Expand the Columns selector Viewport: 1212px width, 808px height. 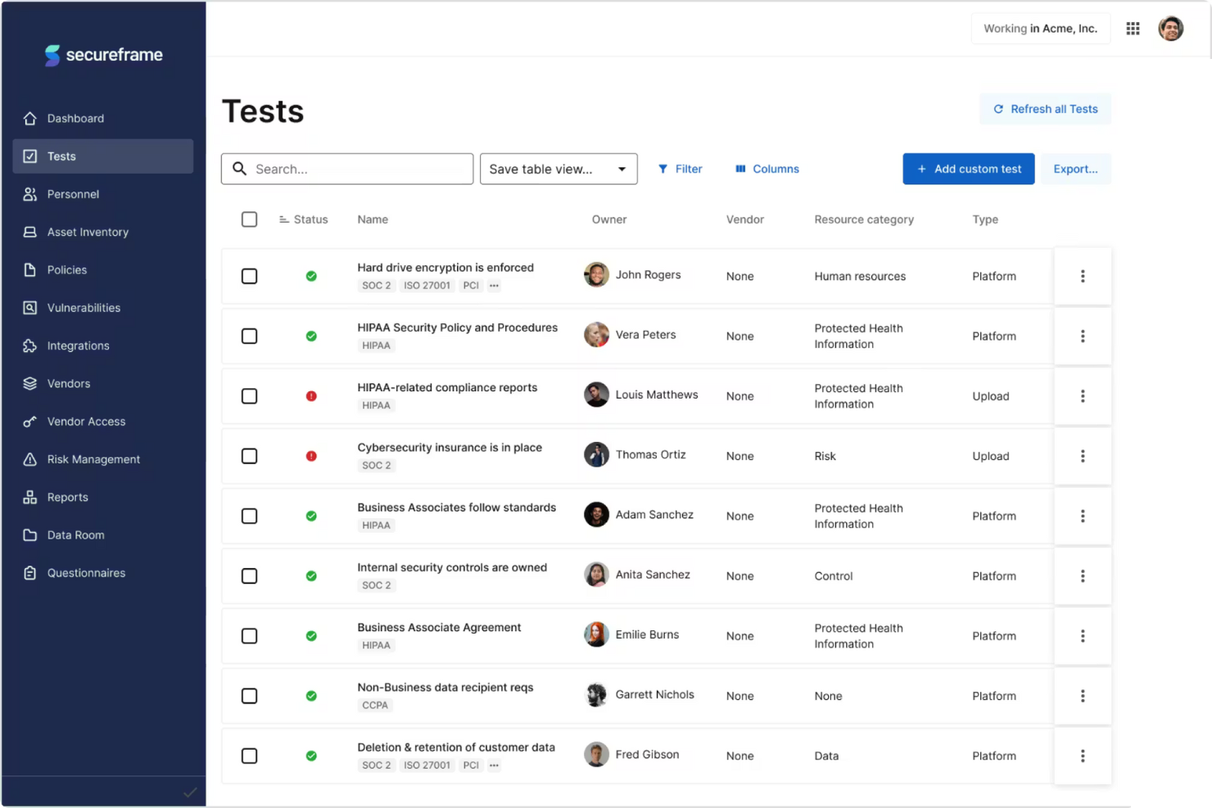point(767,169)
